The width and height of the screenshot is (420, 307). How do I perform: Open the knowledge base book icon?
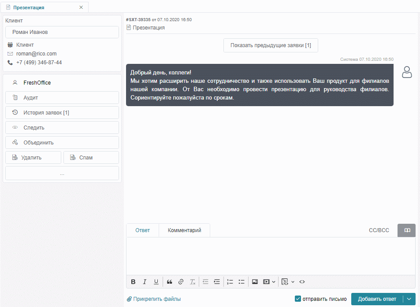407,230
